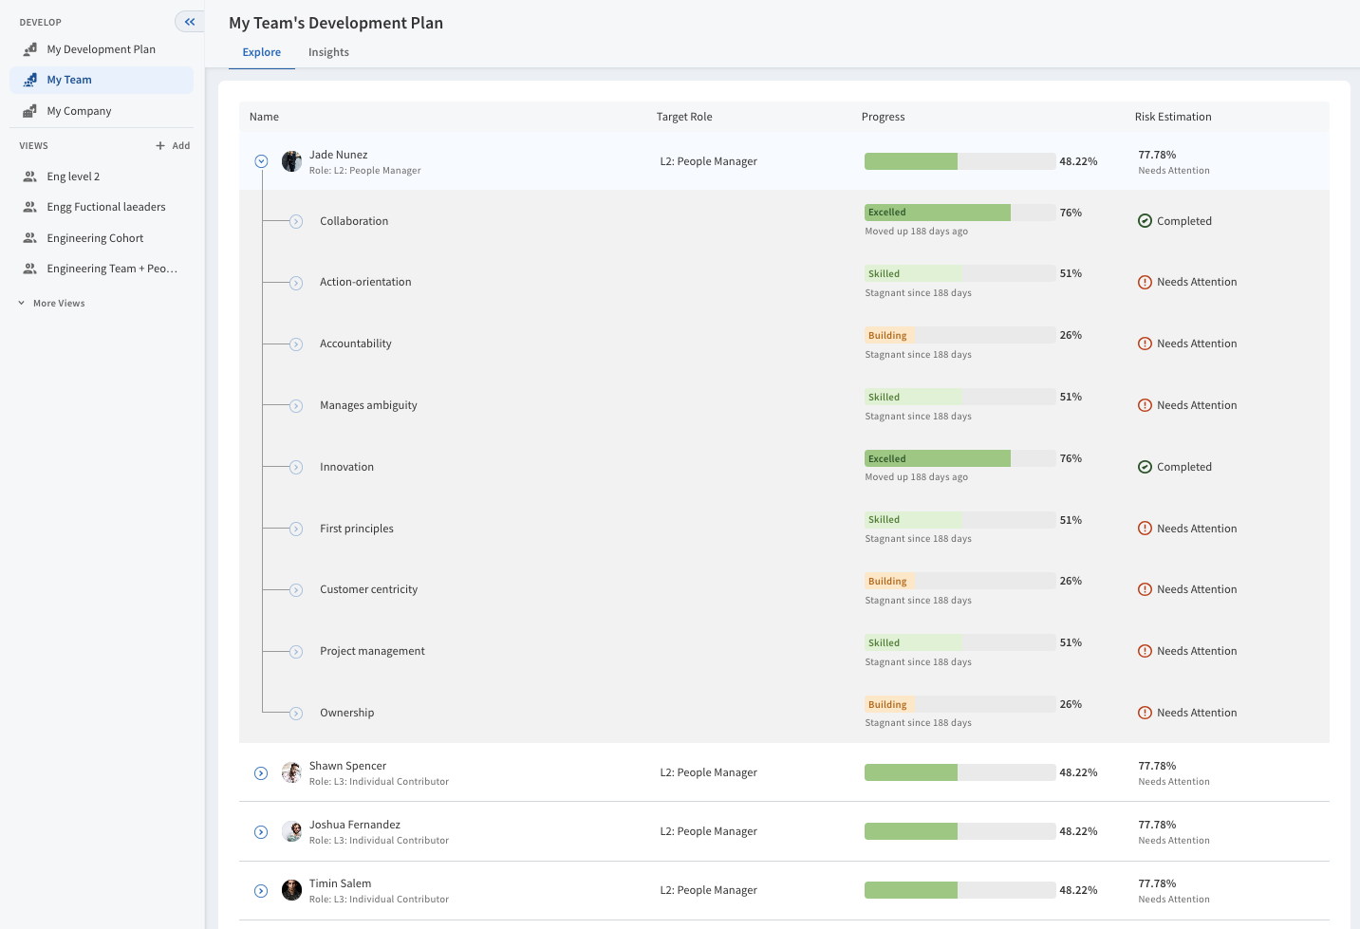Click the Timin Salem name
This screenshot has width=1360, height=929.
point(340,883)
